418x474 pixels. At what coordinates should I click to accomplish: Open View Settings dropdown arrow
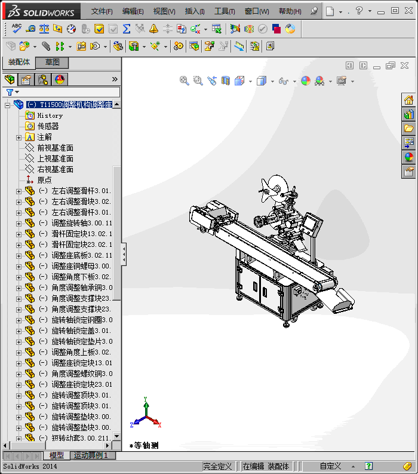click(352, 81)
